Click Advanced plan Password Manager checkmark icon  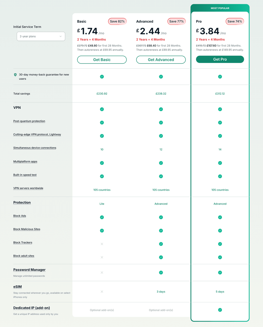[161, 272]
